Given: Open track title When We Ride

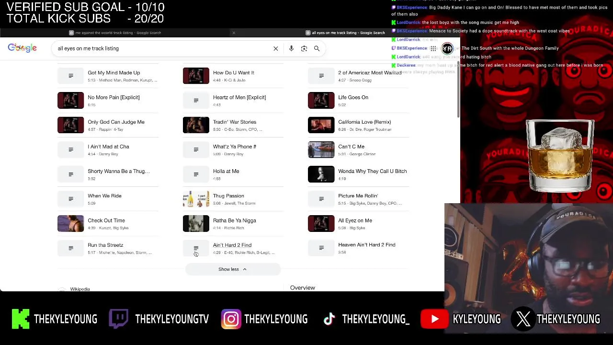Looking at the screenshot, I should pyautogui.click(x=104, y=196).
